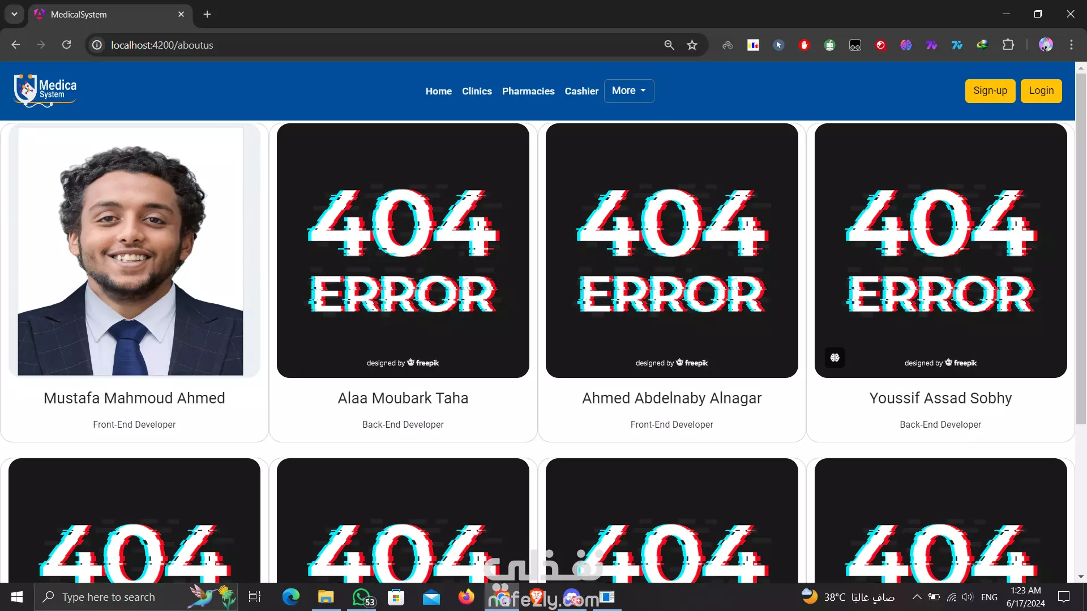Open the volume control in tray
Viewport: 1087px width, 611px height.
[967, 597]
